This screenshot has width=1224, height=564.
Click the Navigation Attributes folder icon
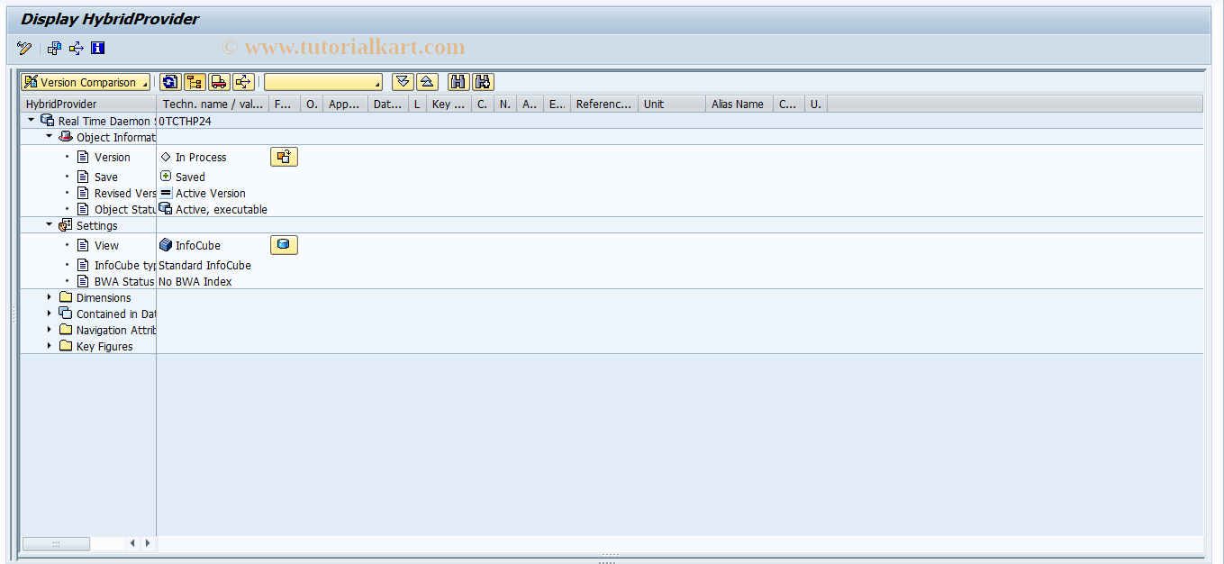click(66, 330)
